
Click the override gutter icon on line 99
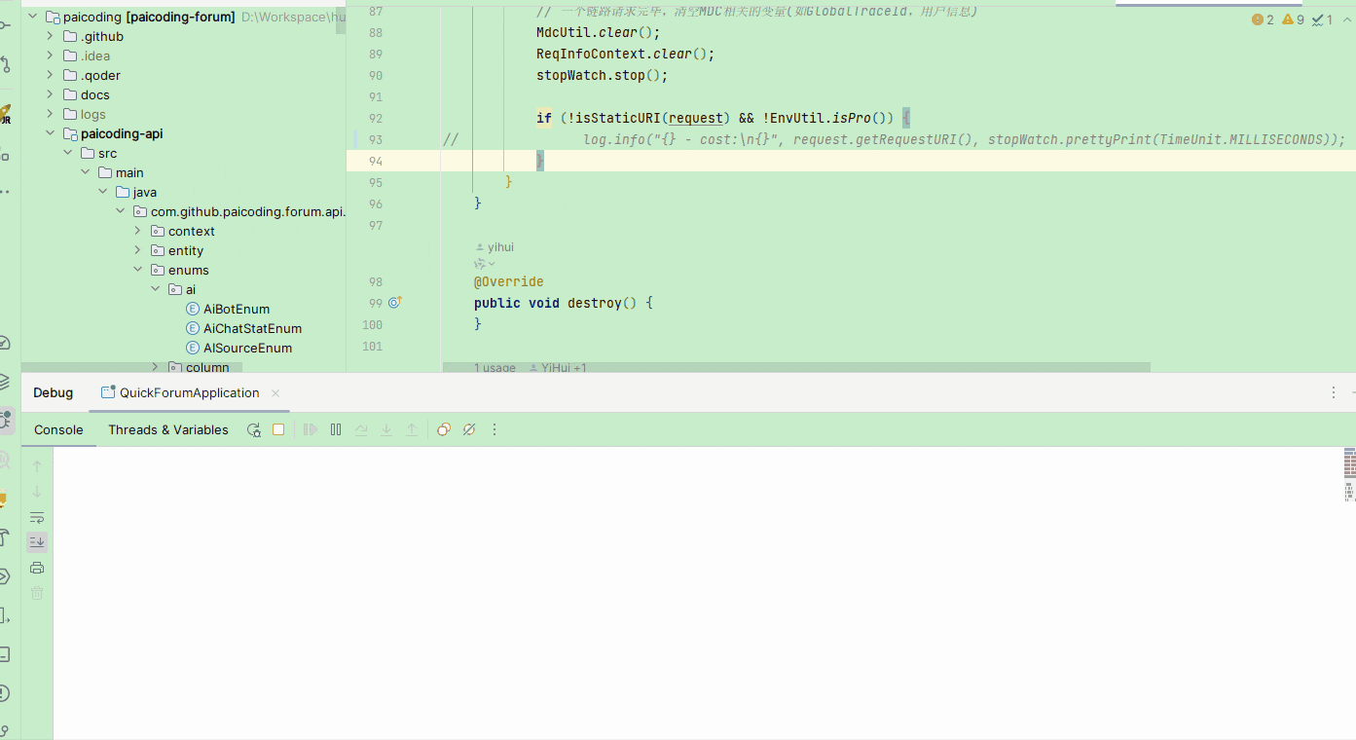pos(394,303)
